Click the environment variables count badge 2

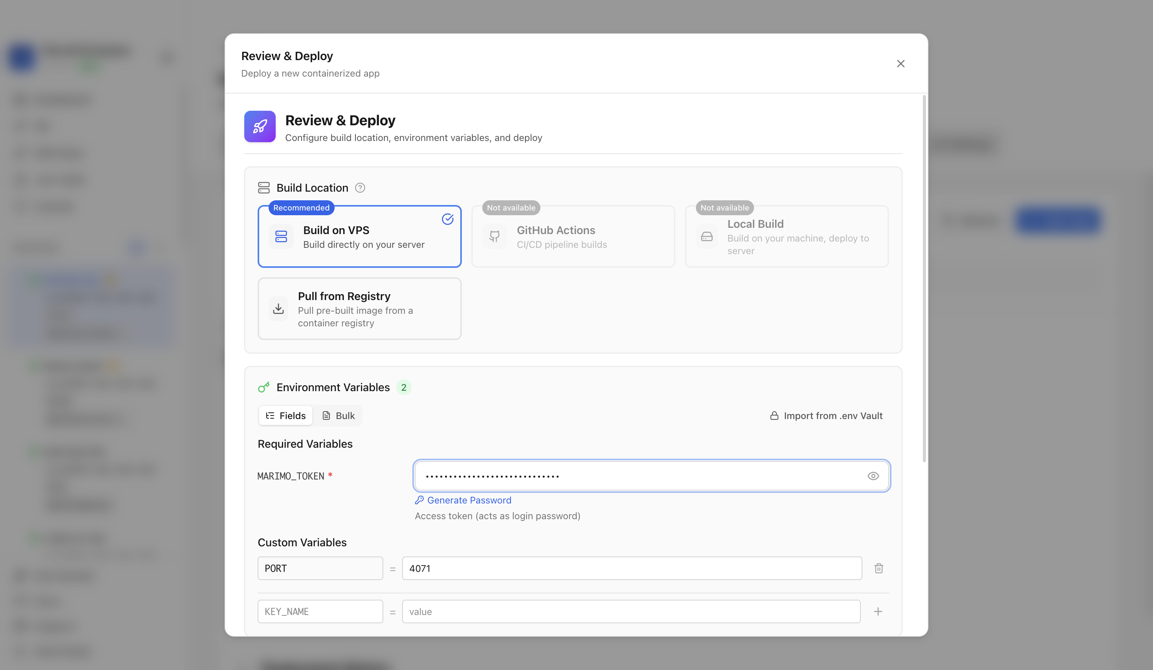pyautogui.click(x=404, y=388)
